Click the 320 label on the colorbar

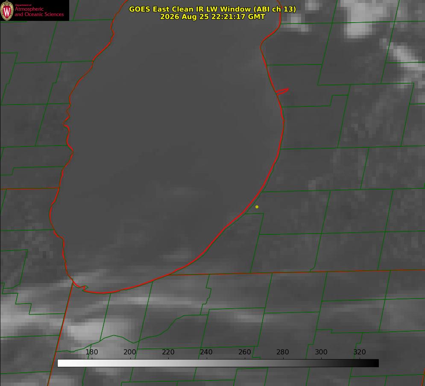click(x=360, y=352)
